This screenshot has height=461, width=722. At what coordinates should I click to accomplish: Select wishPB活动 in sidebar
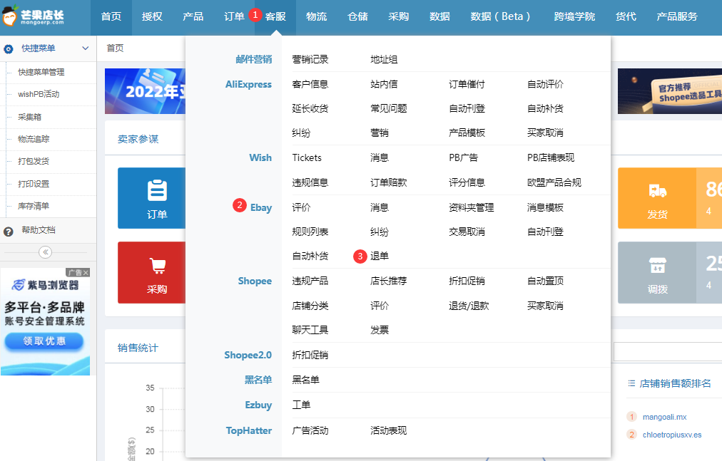click(39, 94)
